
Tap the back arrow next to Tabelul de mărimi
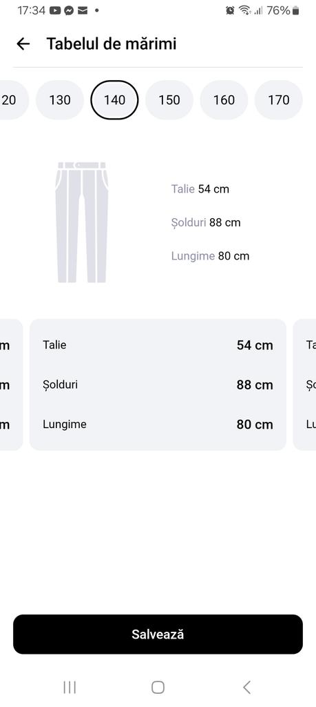(x=23, y=43)
